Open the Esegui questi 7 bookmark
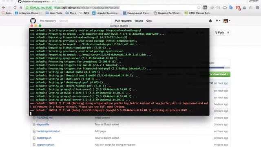 pyautogui.click(x=137, y=13)
